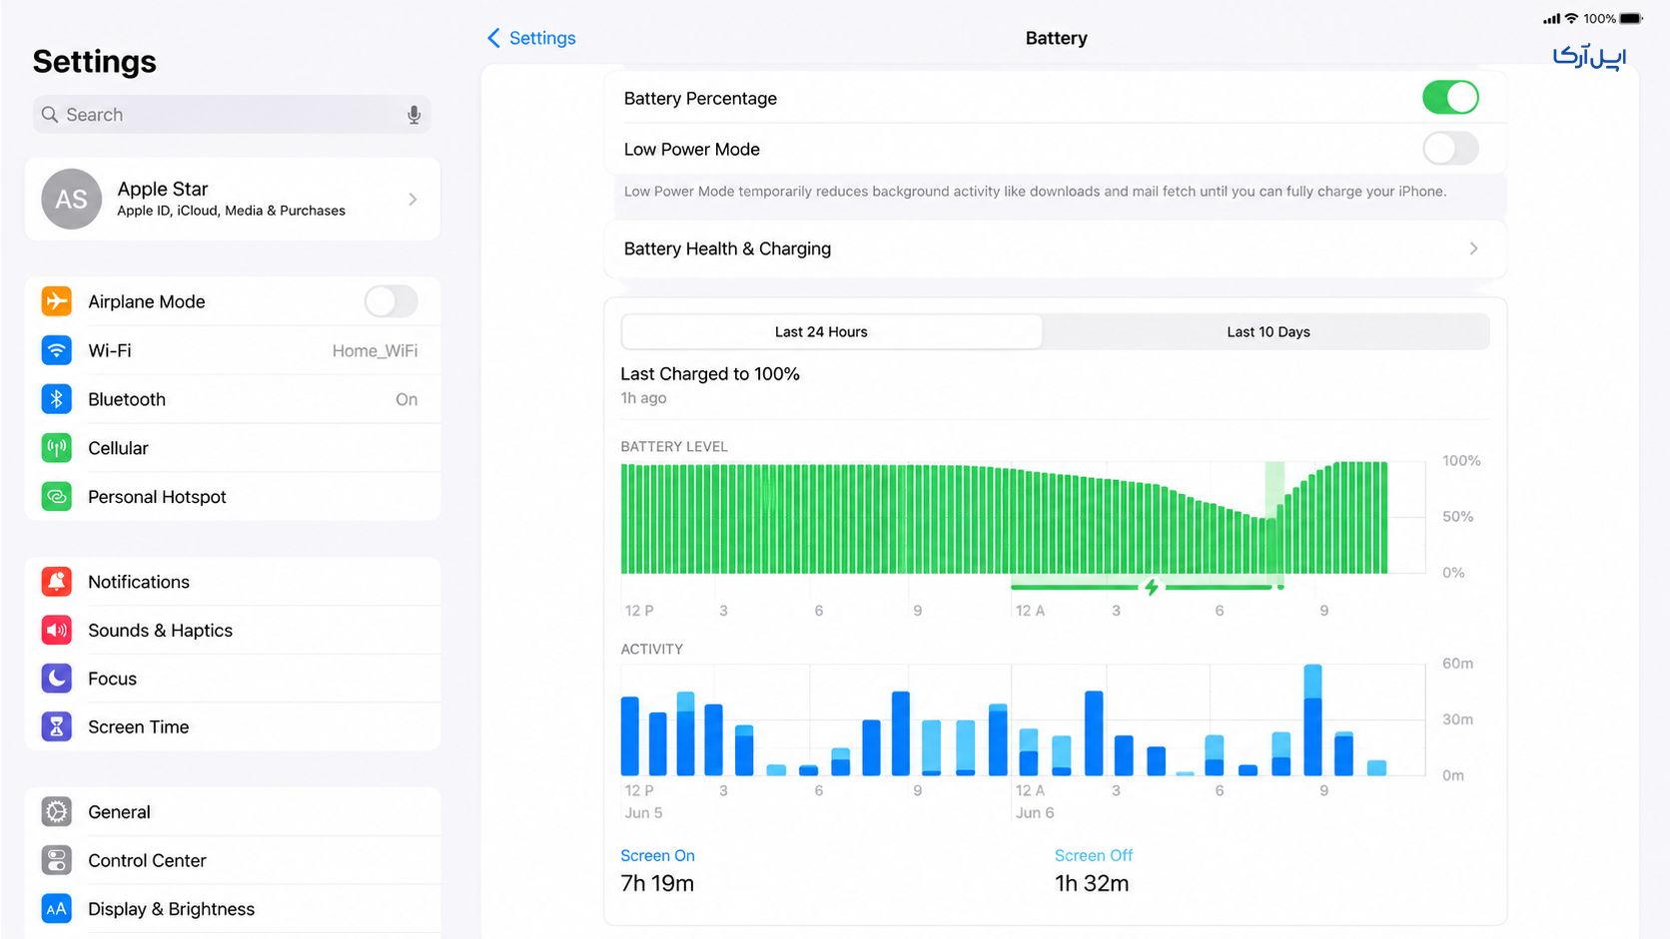Open Bluetooth row showing On
Viewport: 1670px width, 939px height.
(233, 399)
